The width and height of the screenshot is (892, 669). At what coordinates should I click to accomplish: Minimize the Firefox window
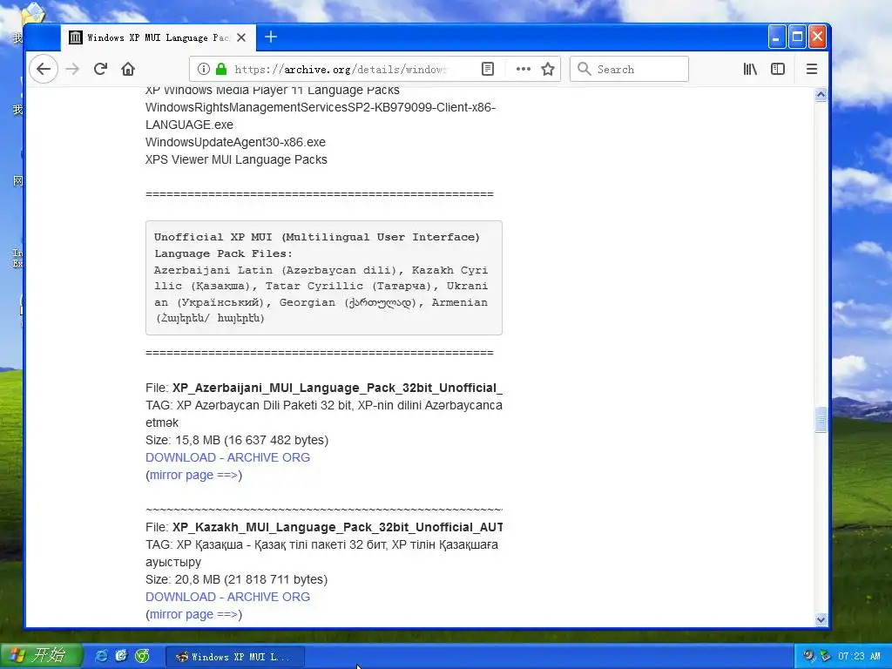[776, 37]
